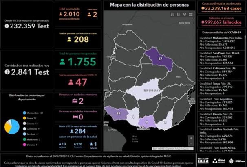The height and width of the screenshot is (167, 247).
Task: Click the info icon beside 232.359 Test
Action: (7, 26)
